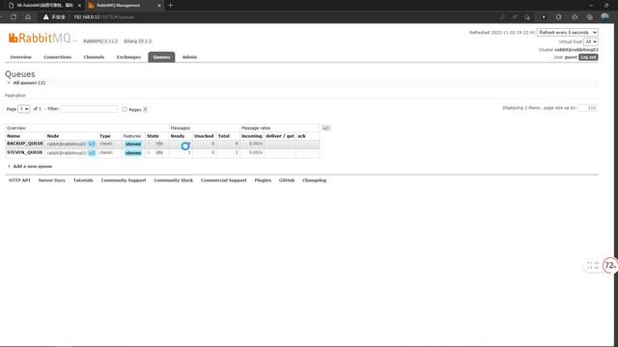Open the Community Support link
Image resolution: width=618 pixels, height=347 pixels.
pos(124,180)
